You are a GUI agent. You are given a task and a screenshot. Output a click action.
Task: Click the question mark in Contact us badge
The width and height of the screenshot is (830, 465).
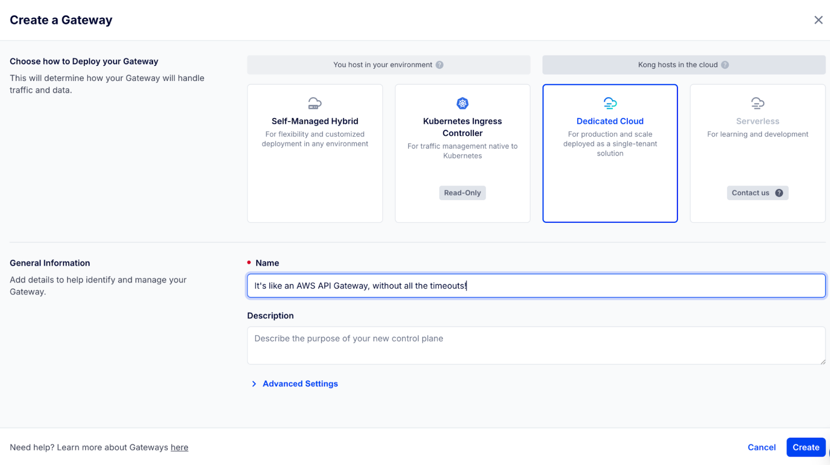pyautogui.click(x=779, y=193)
